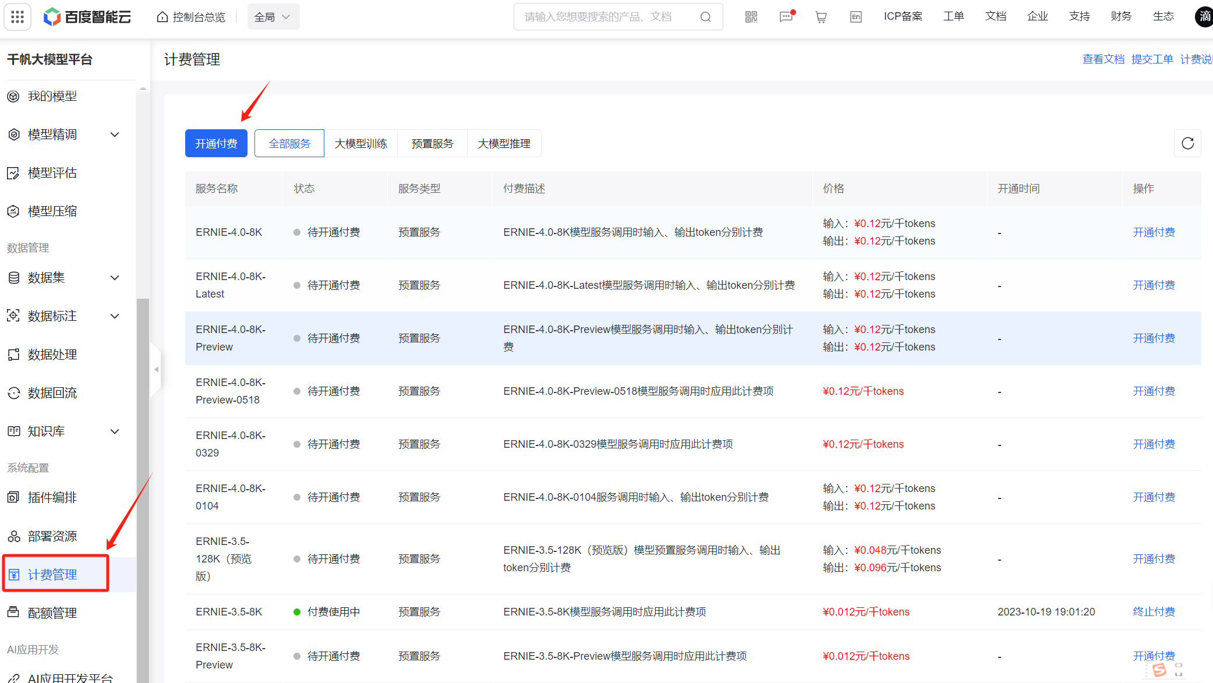The width and height of the screenshot is (1213, 683).
Task: Click the 模型压缩 sidebar icon
Action: click(x=13, y=212)
